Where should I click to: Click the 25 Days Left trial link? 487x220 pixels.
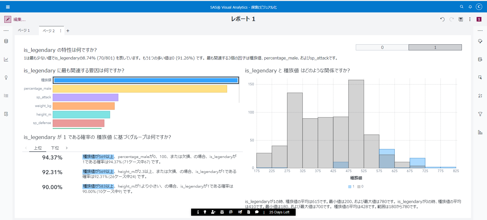click(279, 212)
